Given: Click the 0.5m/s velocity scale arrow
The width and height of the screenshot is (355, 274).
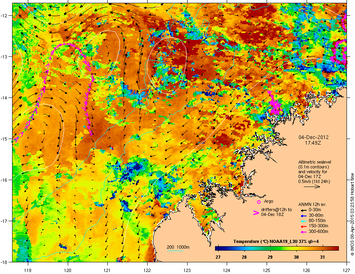Looking at the screenshot, I should (x=312, y=187).
